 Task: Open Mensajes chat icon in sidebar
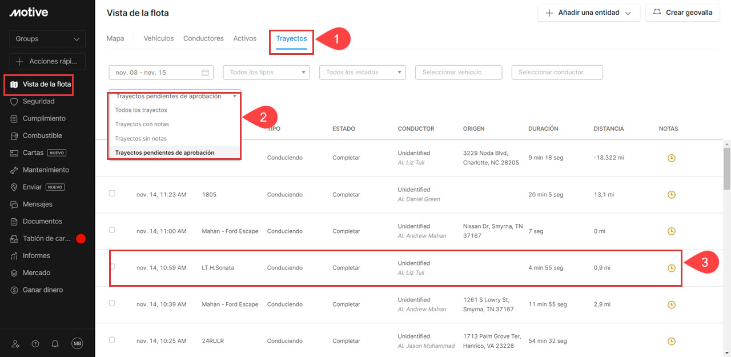(x=14, y=204)
